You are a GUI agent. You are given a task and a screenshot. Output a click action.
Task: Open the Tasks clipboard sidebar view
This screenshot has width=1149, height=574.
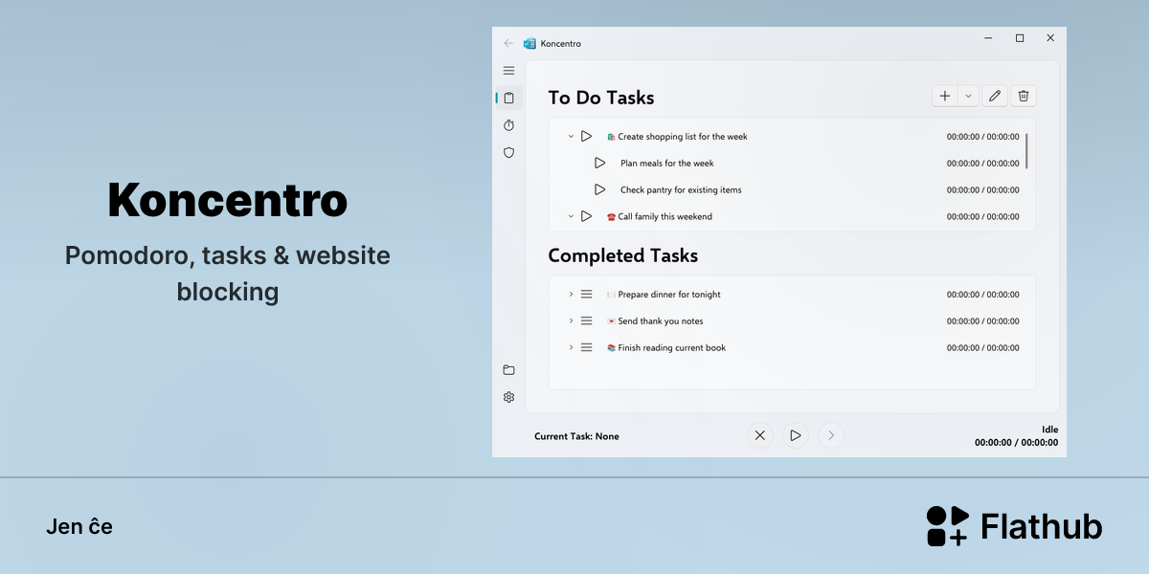(508, 98)
